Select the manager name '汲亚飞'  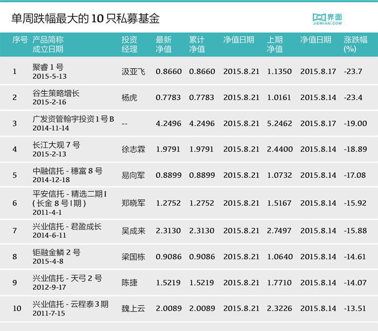(133, 72)
